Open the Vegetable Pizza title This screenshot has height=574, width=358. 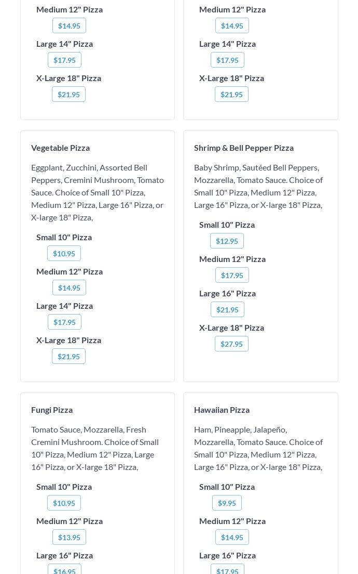(60, 148)
